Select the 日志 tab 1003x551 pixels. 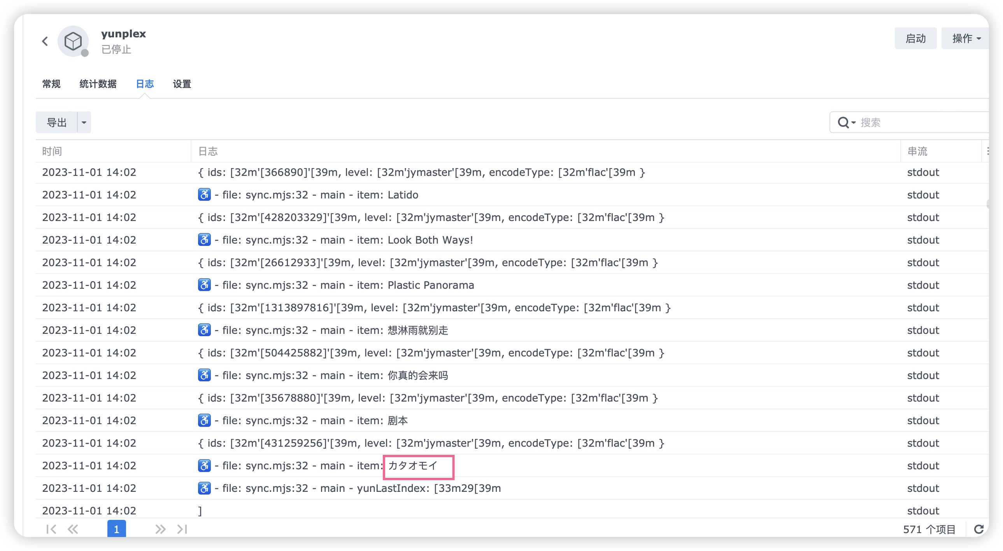[x=144, y=84]
